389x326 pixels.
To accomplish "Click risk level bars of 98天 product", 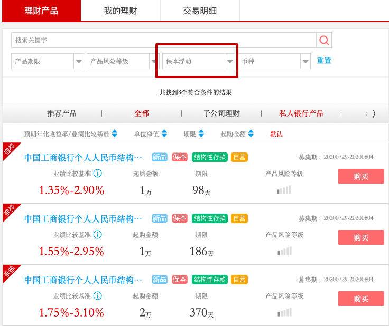I will [284, 190].
